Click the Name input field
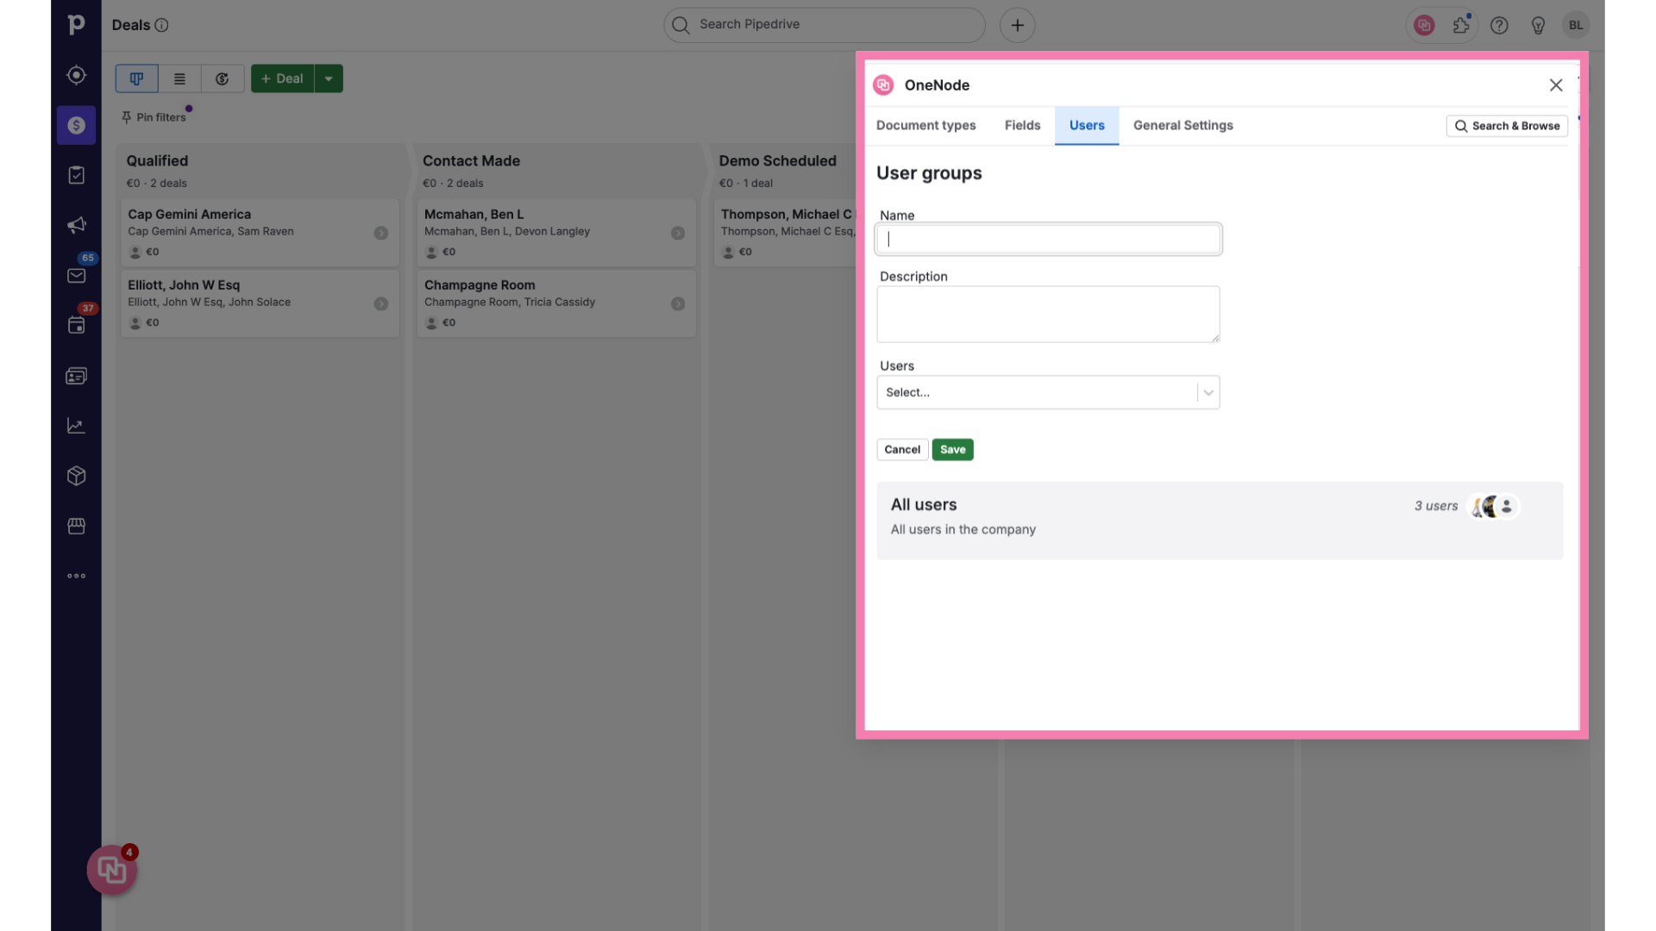 [1048, 239]
